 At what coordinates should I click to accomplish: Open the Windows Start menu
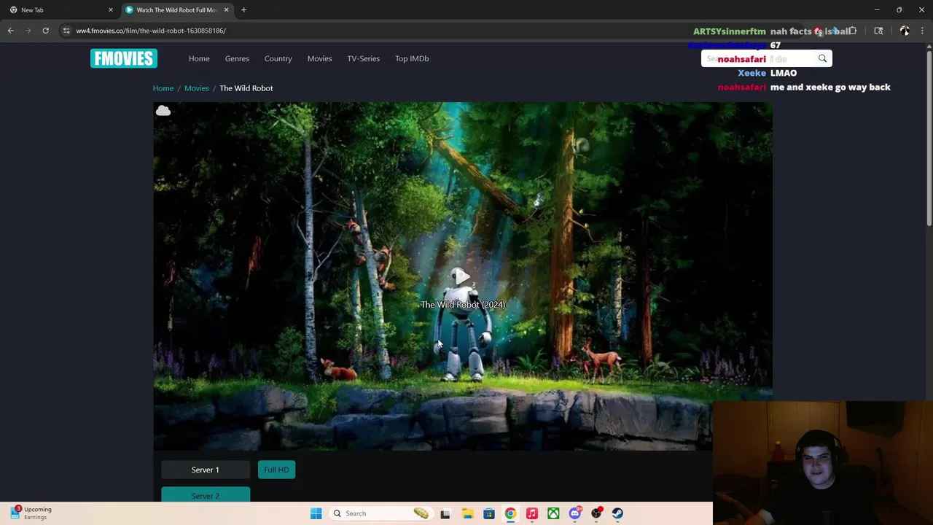coord(316,513)
